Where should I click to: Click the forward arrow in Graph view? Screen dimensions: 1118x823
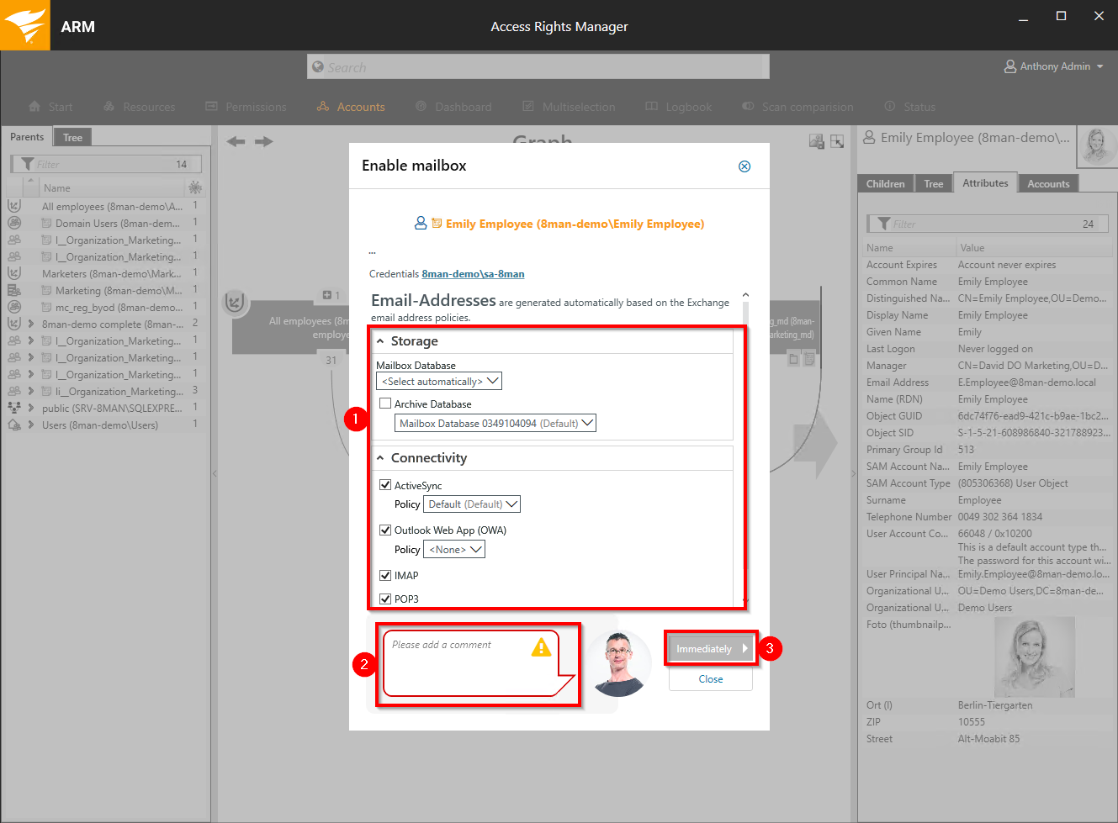click(264, 141)
